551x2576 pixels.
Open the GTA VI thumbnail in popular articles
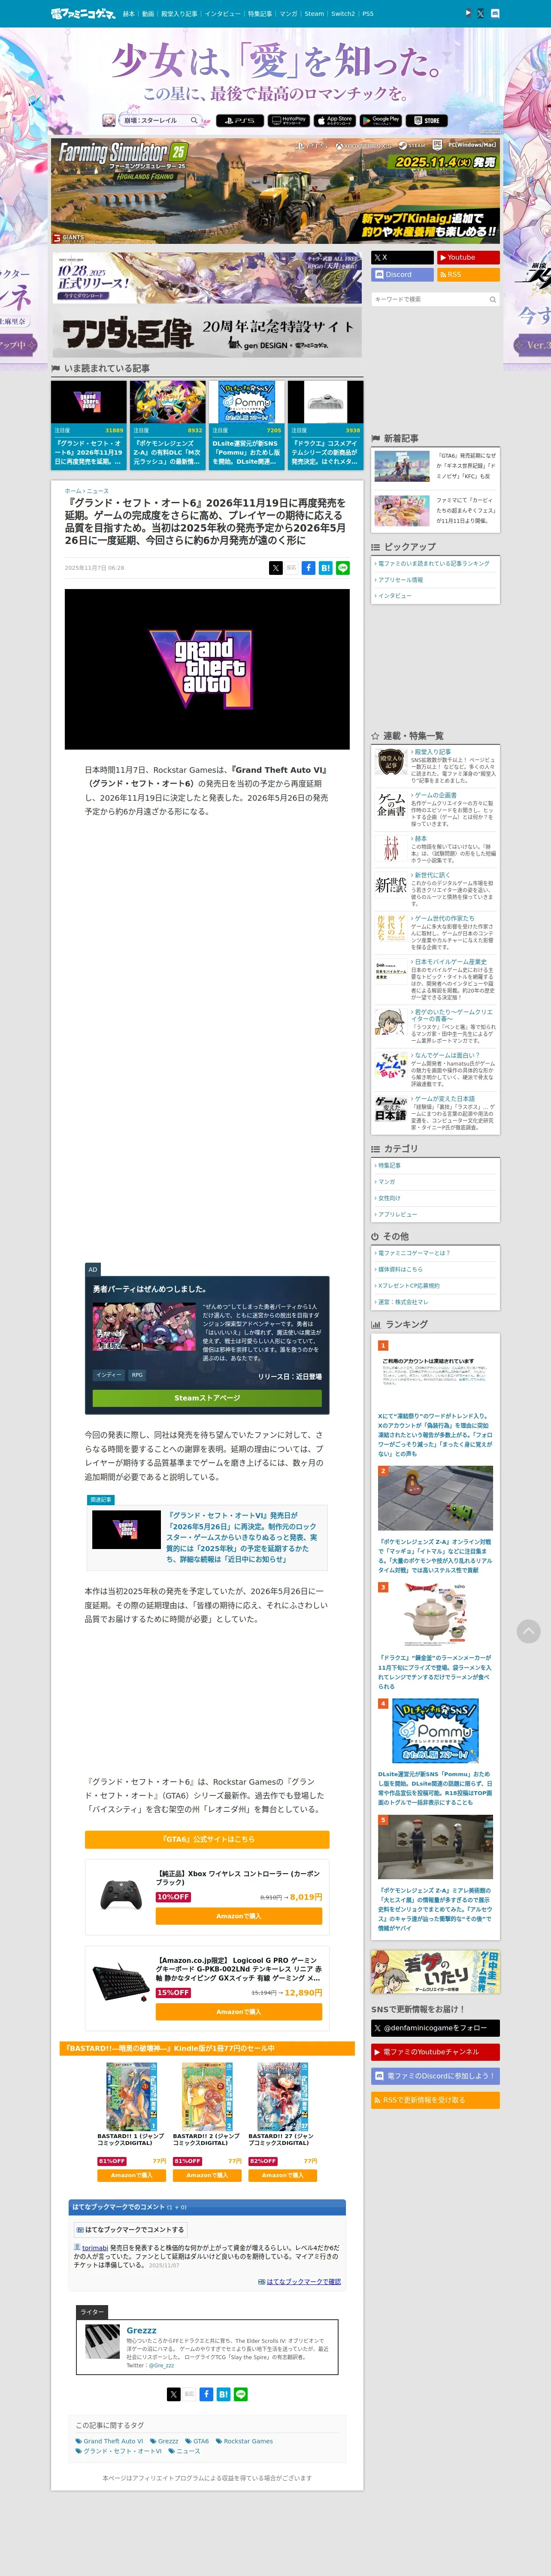point(89,402)
